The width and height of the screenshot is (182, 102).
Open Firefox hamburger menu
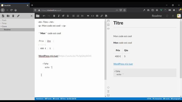pos(179,10)
